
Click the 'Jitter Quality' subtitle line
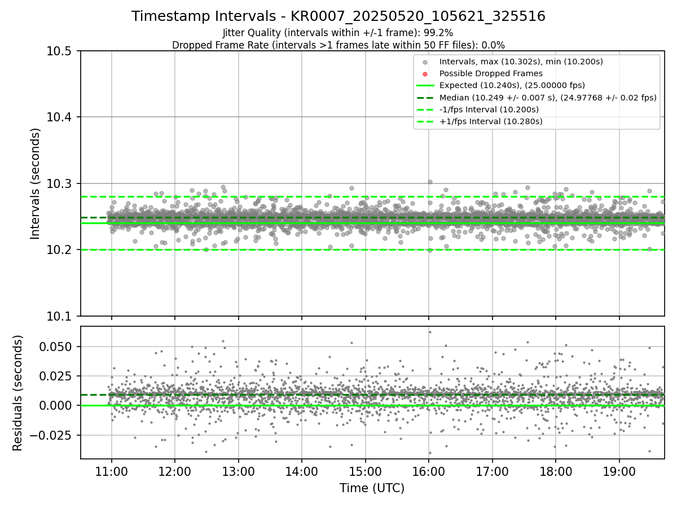coord(338,33)
